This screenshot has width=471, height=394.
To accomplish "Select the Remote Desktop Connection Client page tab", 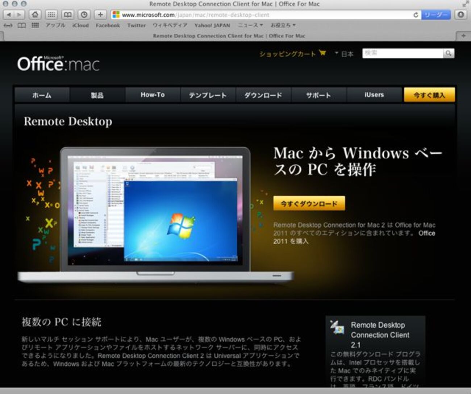I will point(229,36).
